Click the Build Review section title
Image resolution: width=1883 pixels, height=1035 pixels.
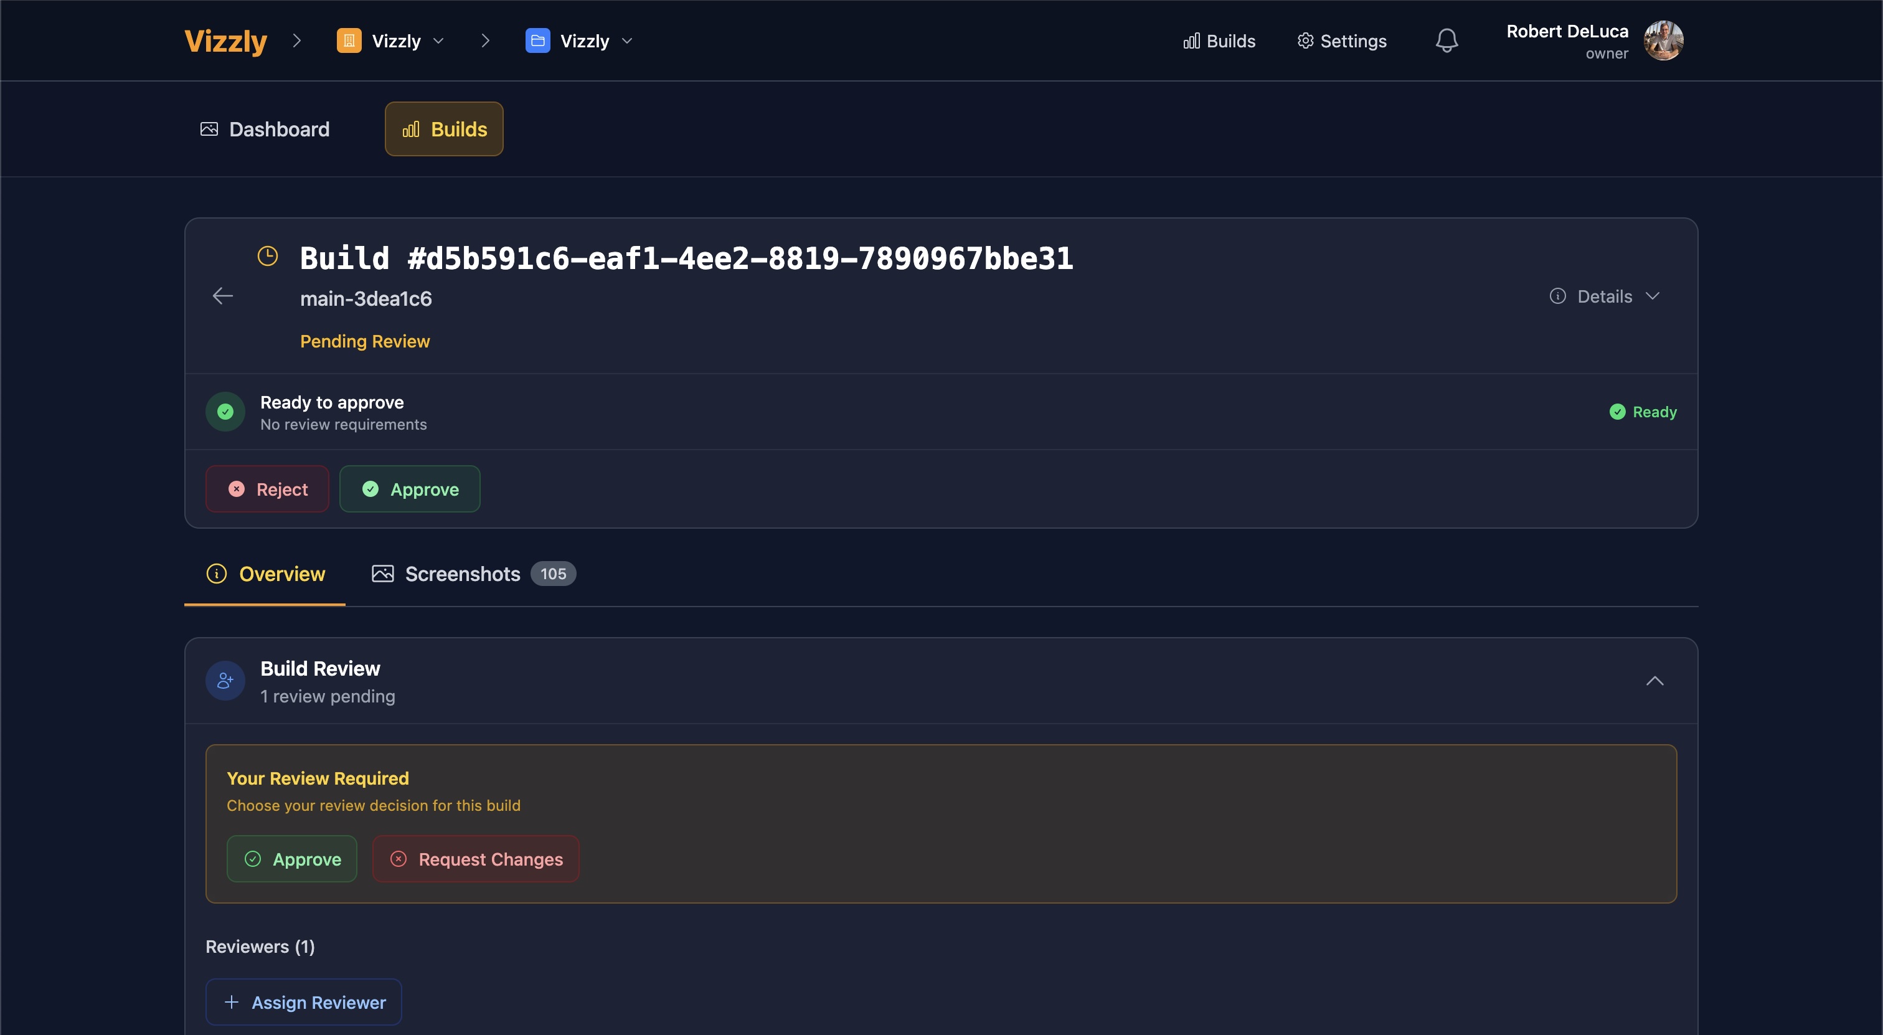pyautogui.click(x=320, y=669)
